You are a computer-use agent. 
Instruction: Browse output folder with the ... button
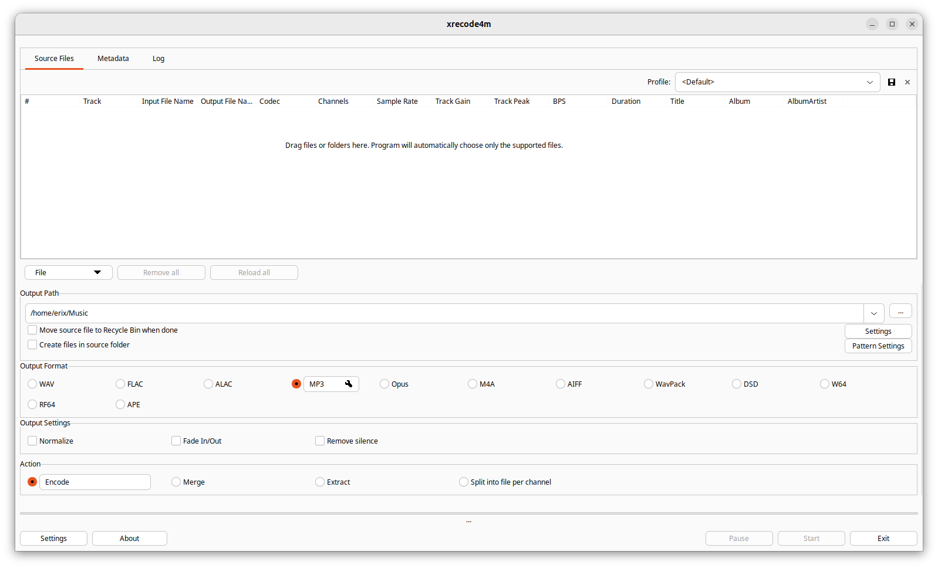(900, 312)
